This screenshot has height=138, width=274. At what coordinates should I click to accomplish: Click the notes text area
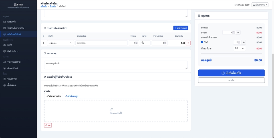point(116,65)
